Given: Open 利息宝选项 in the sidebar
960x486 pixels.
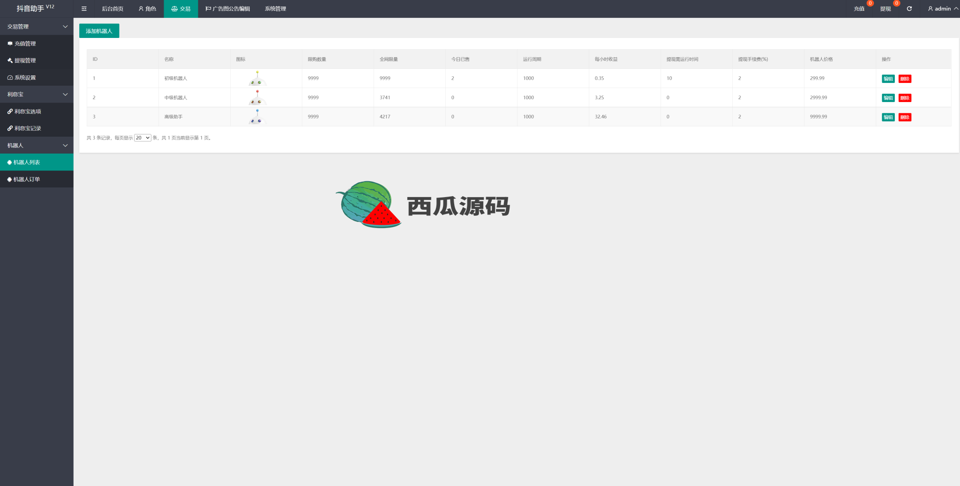Looking at the screenshot, I should 37,111.
